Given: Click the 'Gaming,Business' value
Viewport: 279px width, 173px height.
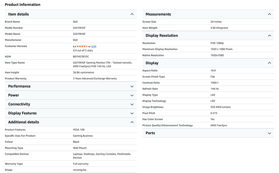Looking at the screenshot, I should [x=83, y=136].
